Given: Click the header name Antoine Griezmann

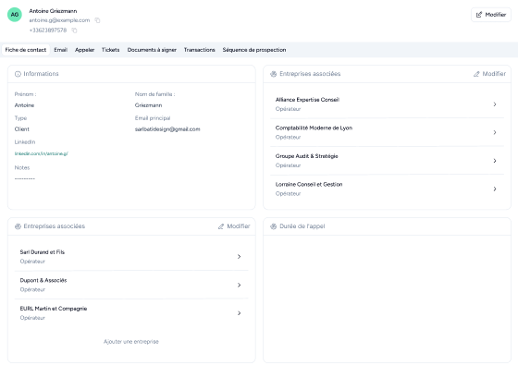Looking at the screenshot, I should click(53, 11).
